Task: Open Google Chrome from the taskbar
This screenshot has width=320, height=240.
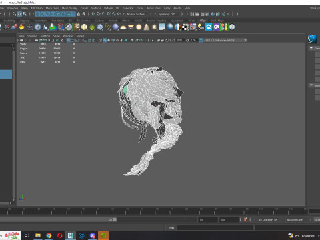Action: click(x=49, y=235)
